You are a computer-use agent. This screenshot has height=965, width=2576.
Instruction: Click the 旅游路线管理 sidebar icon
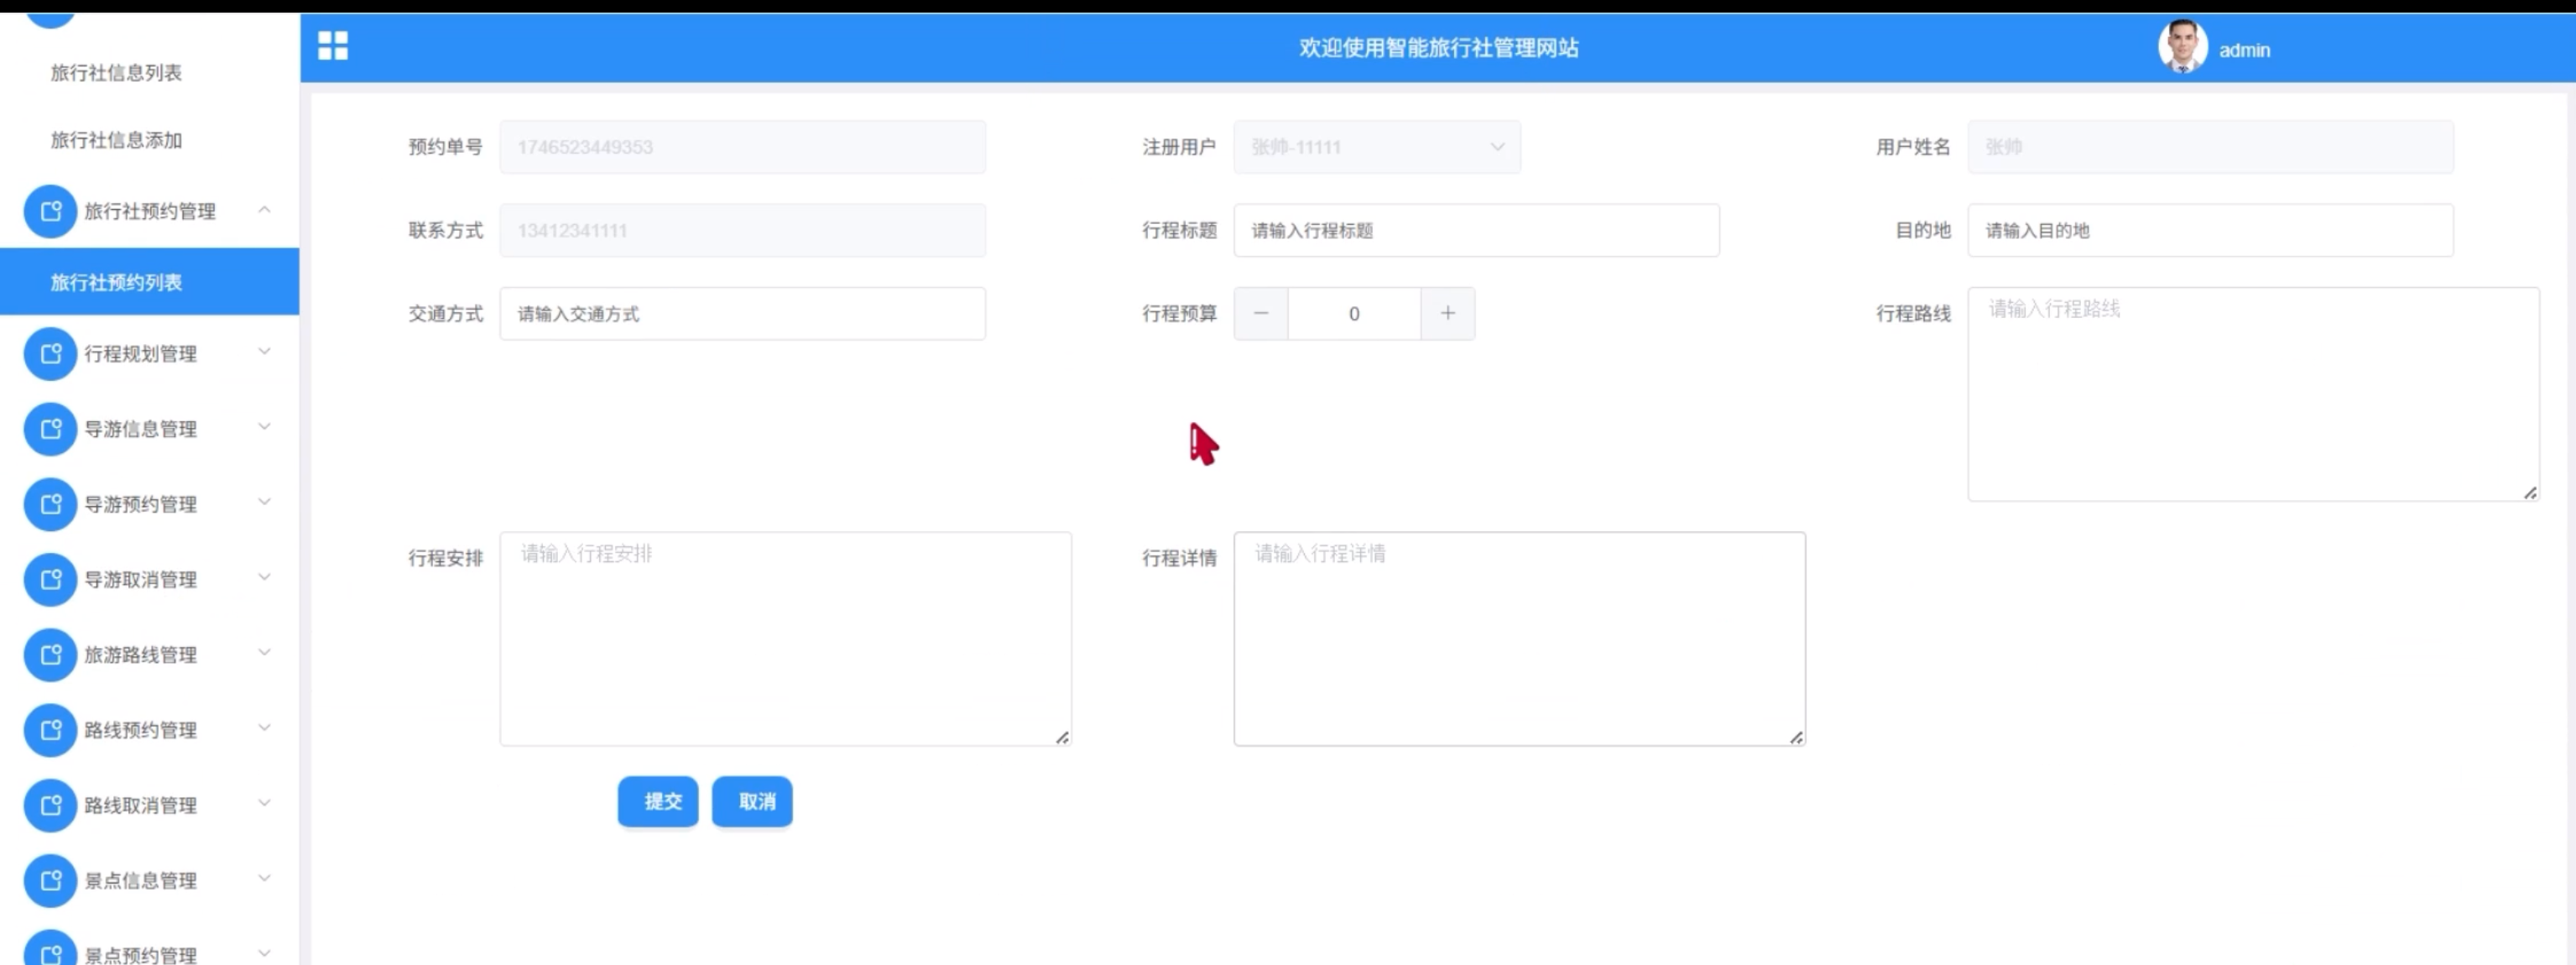50,655
